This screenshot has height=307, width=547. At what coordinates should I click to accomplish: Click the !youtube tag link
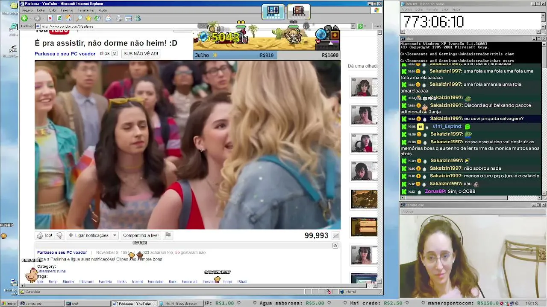pos(156,282)
